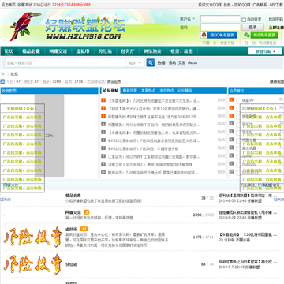284x284 pixels.
Task: Click the 微信帐号登录 button
Action: [260, 35]
